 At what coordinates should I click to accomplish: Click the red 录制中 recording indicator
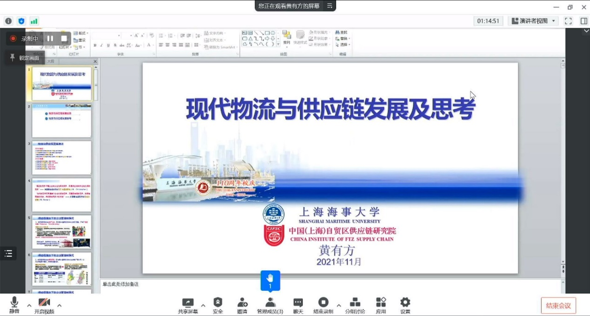tap(24, 39)
